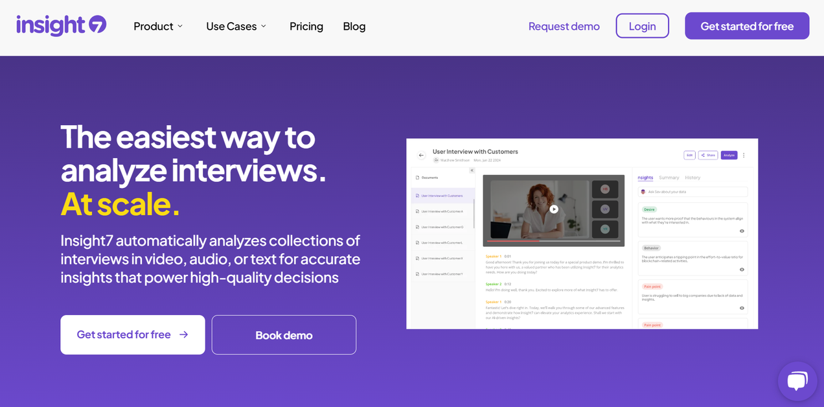The width and height of the screenshot is (824, 407).
Task: Open the Pricing page
Action: [306, 26]
